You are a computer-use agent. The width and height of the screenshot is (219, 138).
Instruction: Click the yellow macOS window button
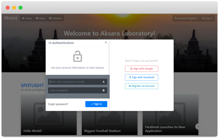[14, 8]
